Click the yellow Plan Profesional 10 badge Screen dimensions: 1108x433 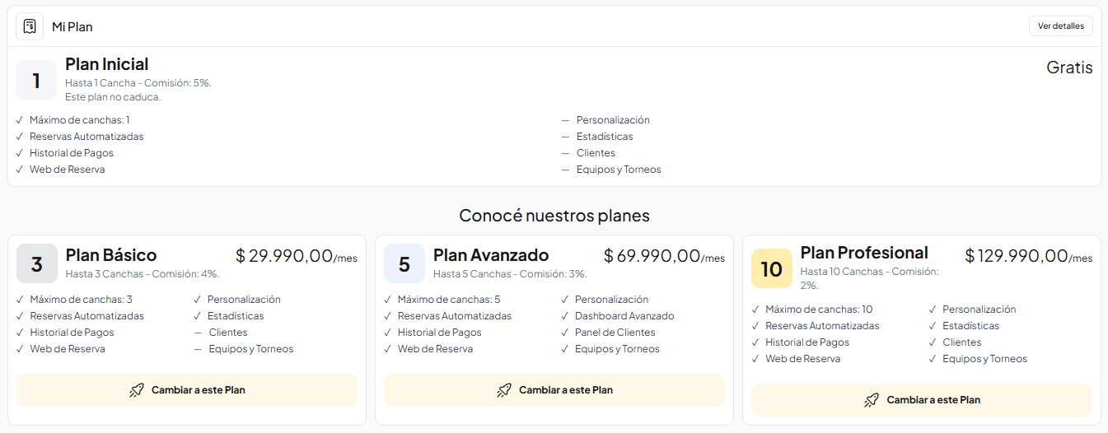pyautogui.click(x=772, y=268)
